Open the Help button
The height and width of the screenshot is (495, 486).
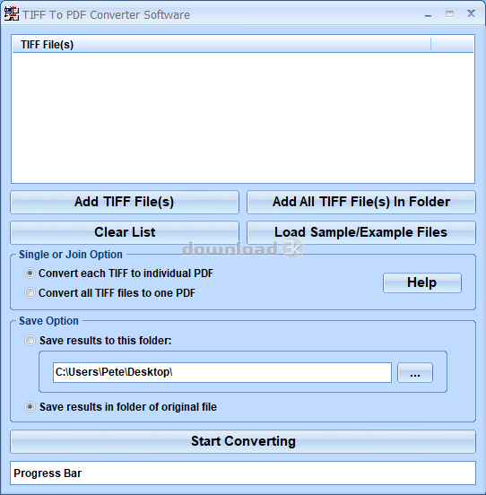422,282
